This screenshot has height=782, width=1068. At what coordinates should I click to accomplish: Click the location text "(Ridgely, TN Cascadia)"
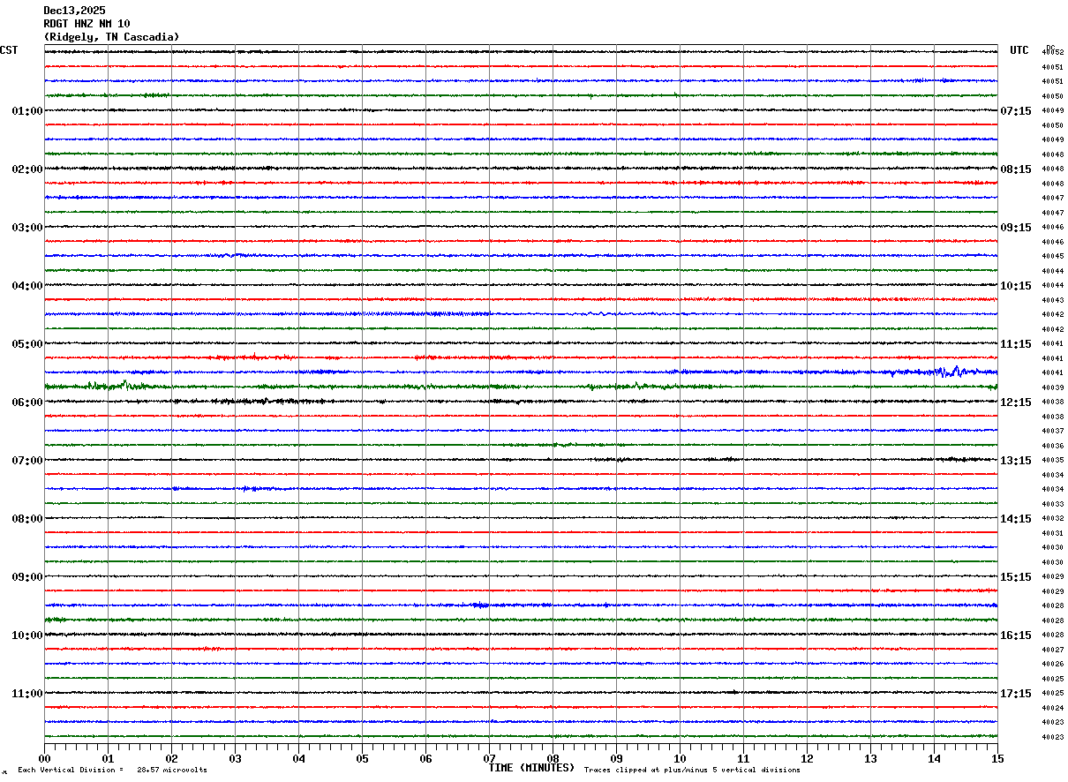[x=111, y=37]
